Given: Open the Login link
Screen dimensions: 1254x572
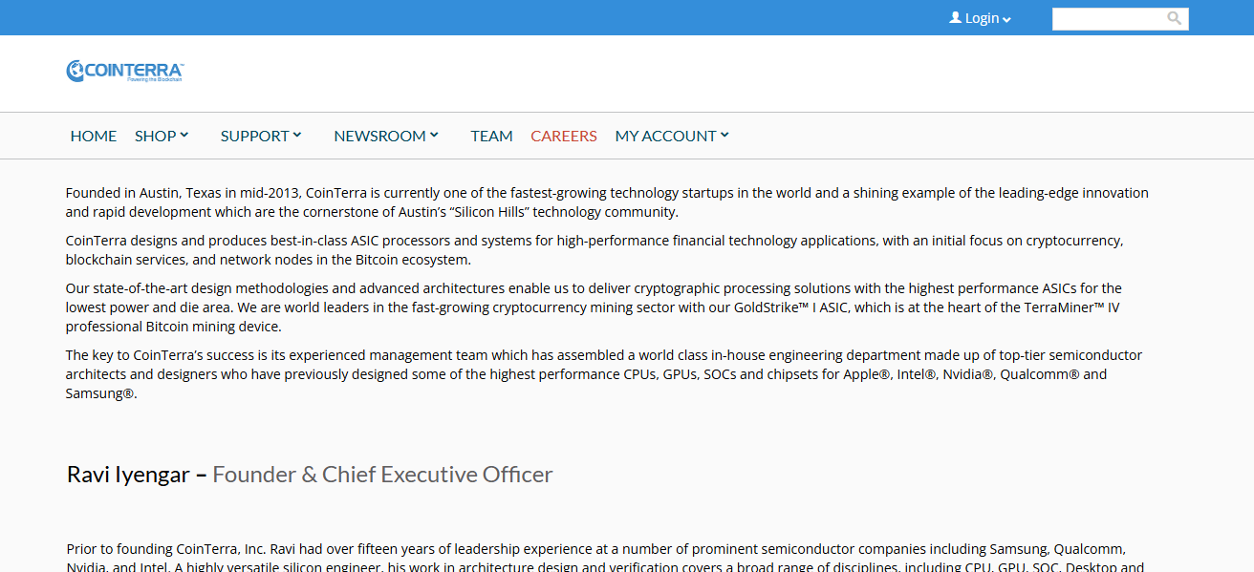Looking at the screenshot, I should pos(982,18).
